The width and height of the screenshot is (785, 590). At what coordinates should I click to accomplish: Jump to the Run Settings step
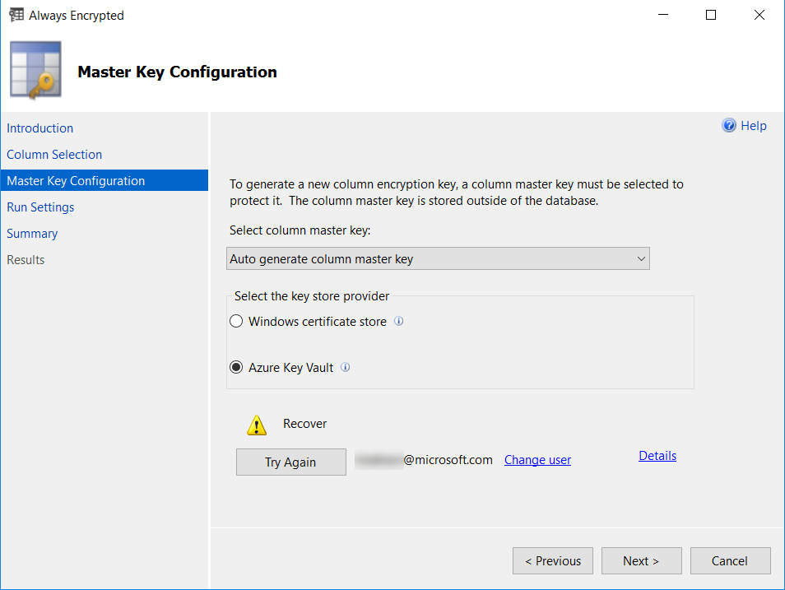[x=40, y=207]
